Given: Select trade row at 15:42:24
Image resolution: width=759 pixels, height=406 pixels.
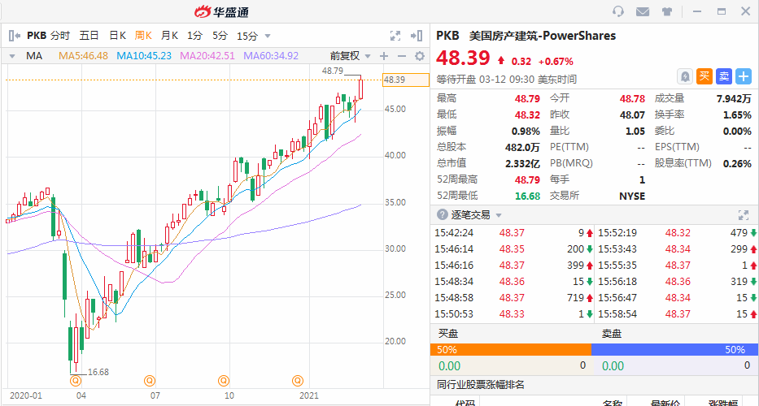Looking at the screenshot, I should tap(513, 233).
